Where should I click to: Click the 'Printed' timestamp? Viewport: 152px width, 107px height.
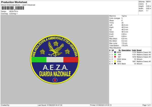point(104,105)
